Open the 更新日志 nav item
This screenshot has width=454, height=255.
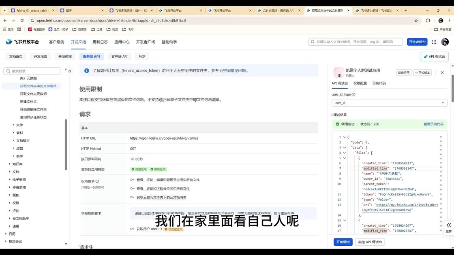pyautogui.click(x=100, y=42)
